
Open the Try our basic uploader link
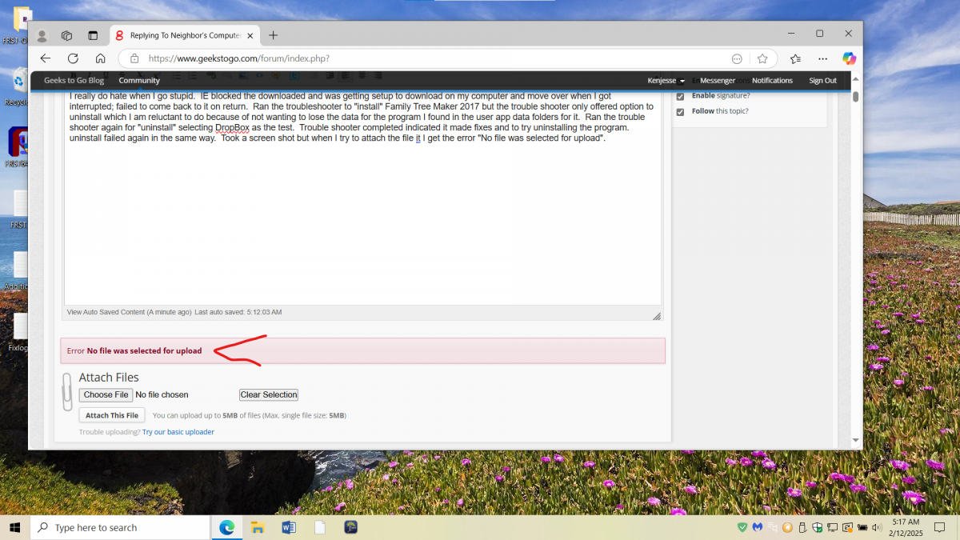pyautogui.click(x=178, y=432)
